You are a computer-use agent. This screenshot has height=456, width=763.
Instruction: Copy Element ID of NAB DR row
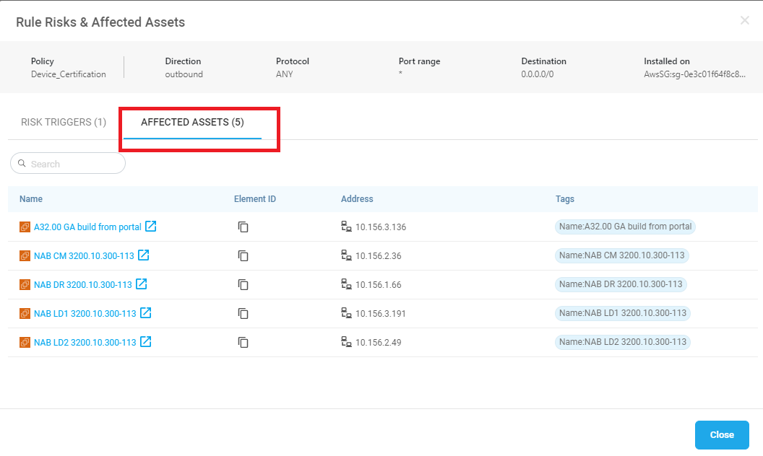(x=243, y=284)
